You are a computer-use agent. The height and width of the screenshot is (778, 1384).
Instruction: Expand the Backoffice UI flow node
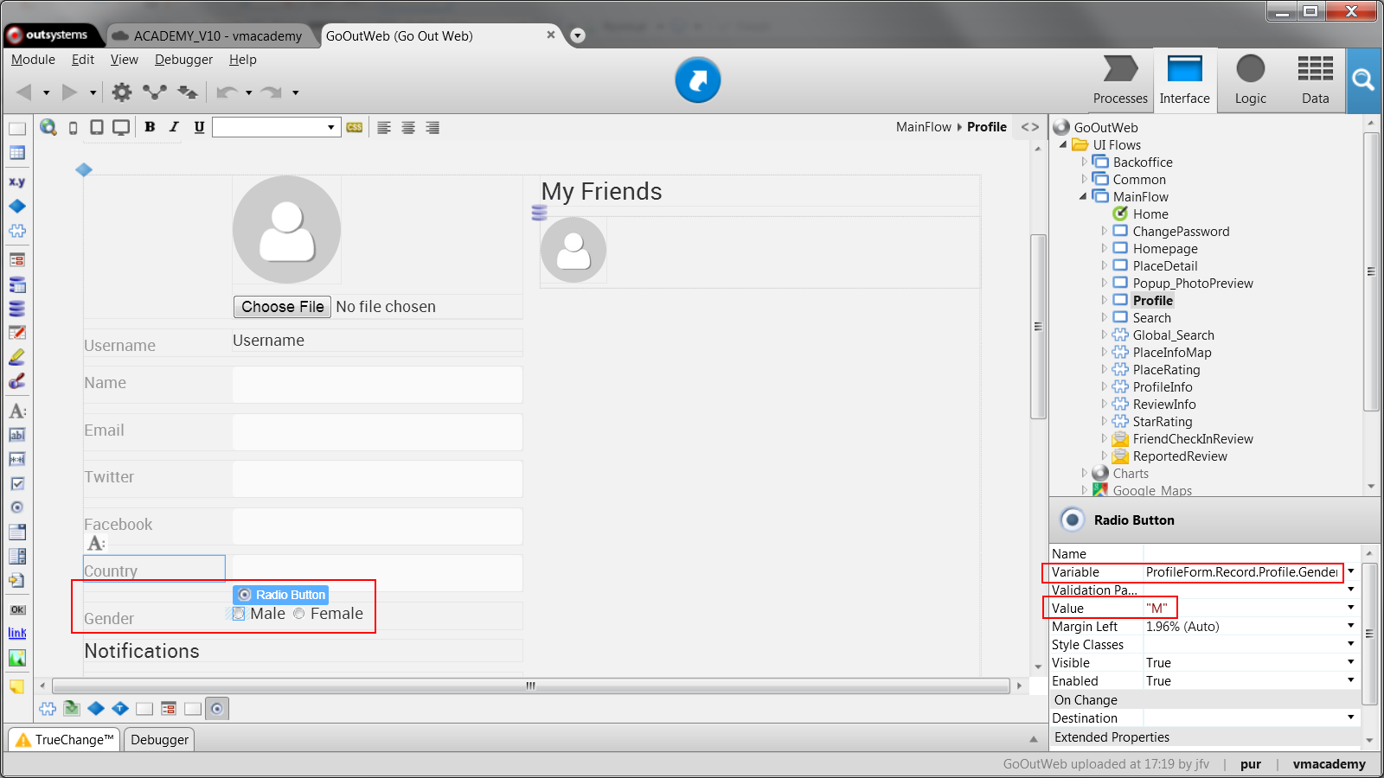pyautogui.click(x=1084, y=162)
